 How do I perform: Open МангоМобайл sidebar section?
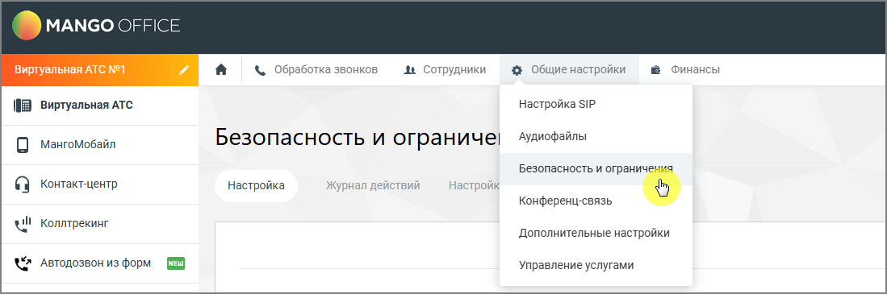point(99,145)
